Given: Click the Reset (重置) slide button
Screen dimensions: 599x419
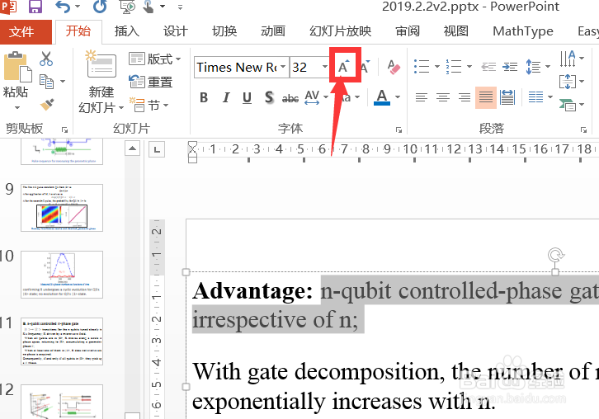Looking at the screenshot, I should pyautogui.click(x=151, y=82).
